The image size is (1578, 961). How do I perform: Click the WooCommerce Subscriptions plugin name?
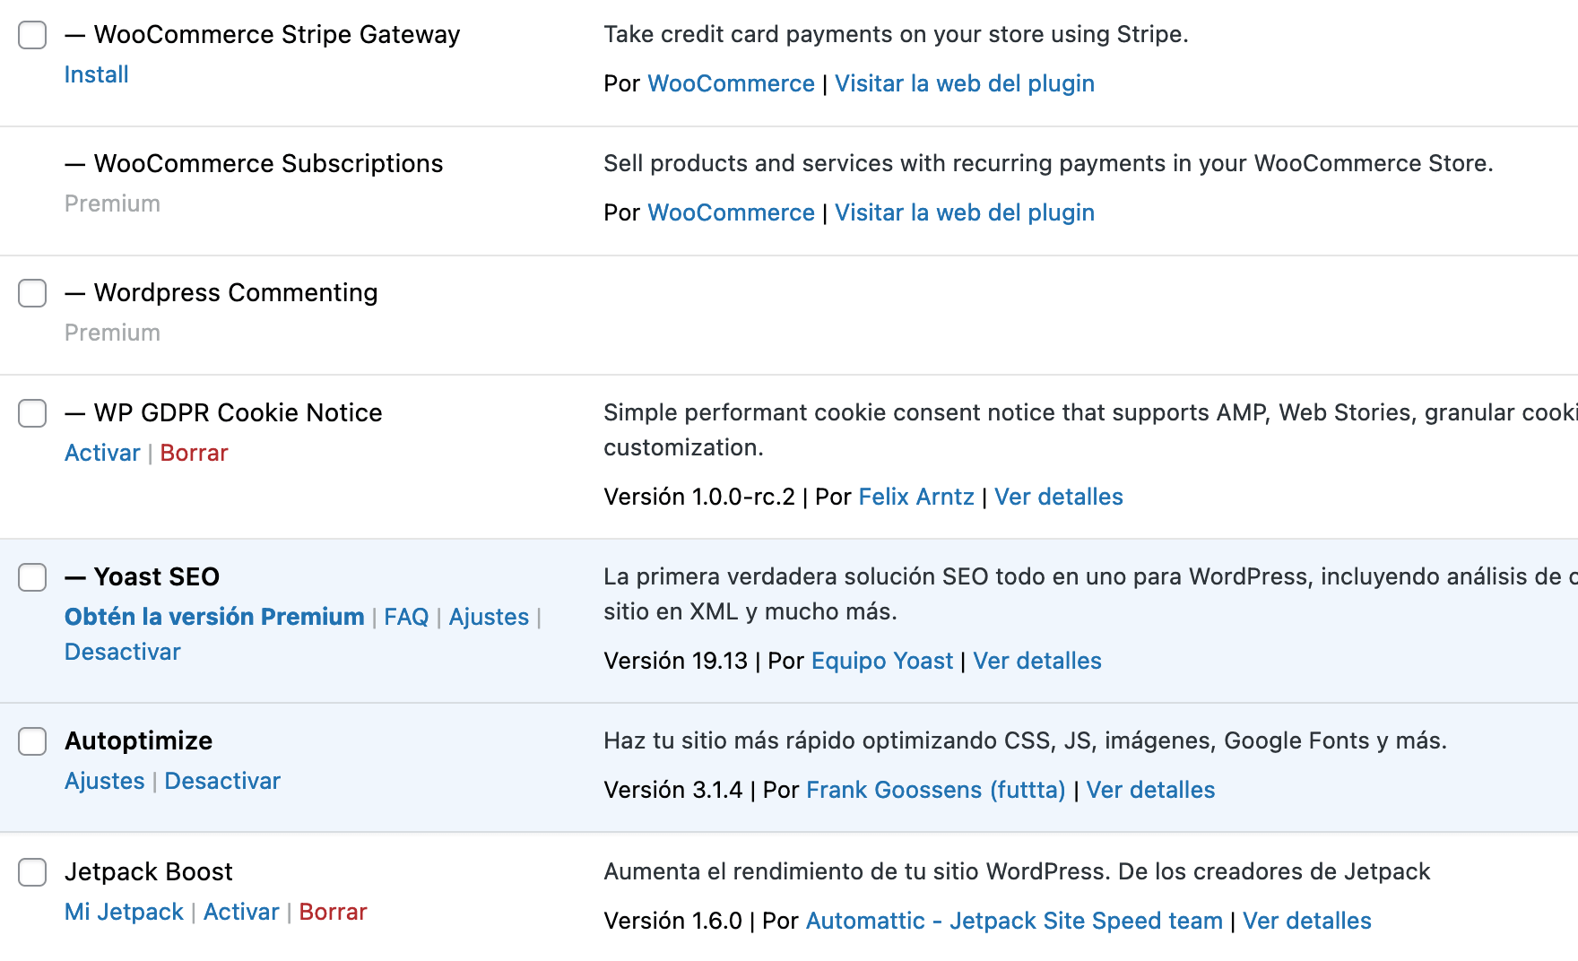tap(268, 163)
